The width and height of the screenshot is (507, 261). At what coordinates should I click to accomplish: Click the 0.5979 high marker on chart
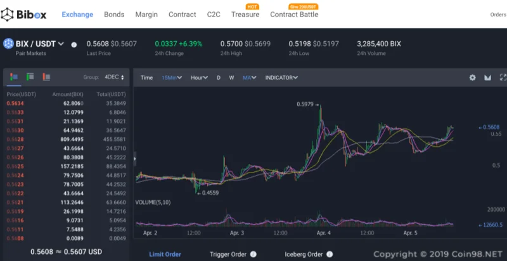pos(308,104)
